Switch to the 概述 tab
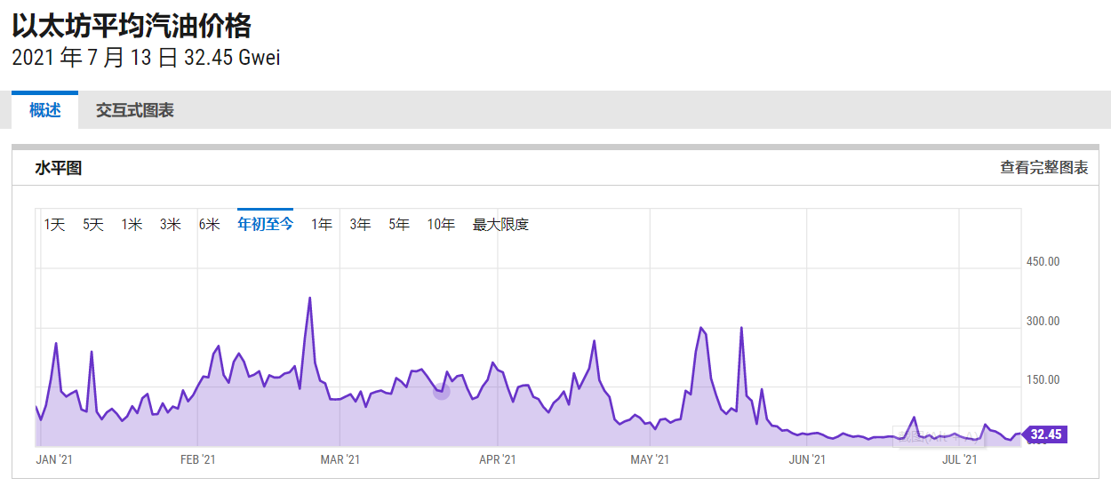This screenshot has height=494, width=1111. click(x=45, y=111)
